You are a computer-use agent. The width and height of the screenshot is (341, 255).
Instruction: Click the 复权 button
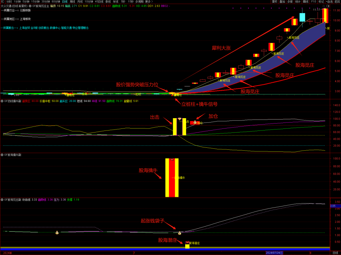pyautogui.click(x=275, y=2)
